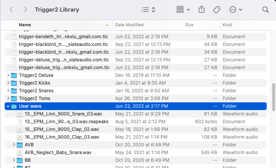Click the reapeaks document file icon
Image resolution: width=276 pixels, height=168 pixels.
pyautogui.click(x=20, y=122)
